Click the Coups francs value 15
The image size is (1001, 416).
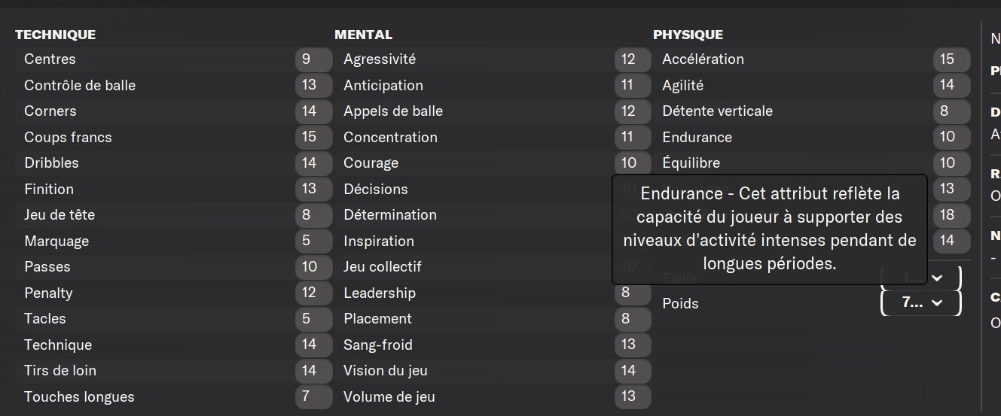coord(314,137)
